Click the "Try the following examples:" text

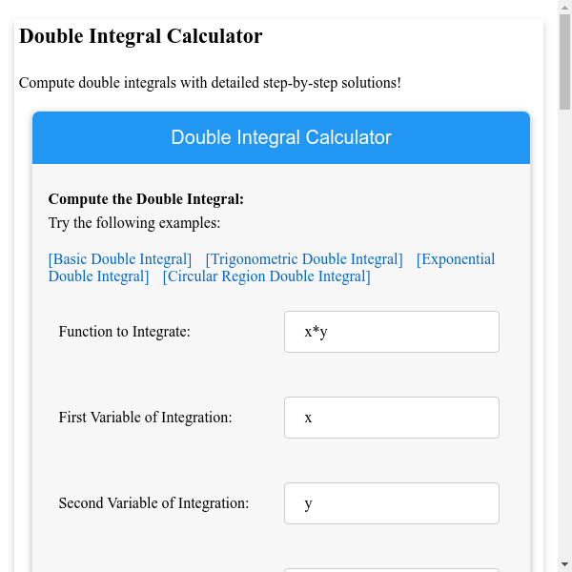(134, 223)
